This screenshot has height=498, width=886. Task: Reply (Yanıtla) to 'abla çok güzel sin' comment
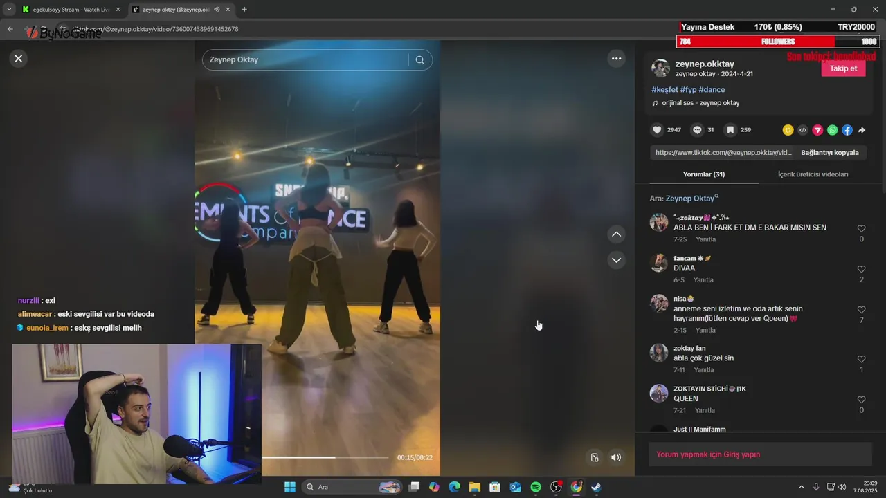coord(703,370)
